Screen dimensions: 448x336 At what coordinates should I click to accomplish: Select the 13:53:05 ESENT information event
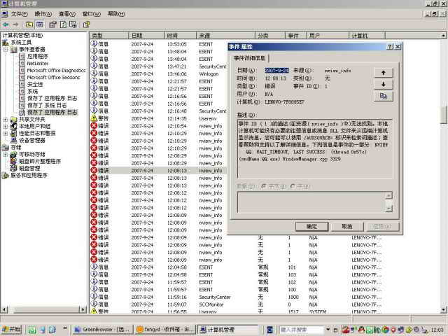[158, 44]
